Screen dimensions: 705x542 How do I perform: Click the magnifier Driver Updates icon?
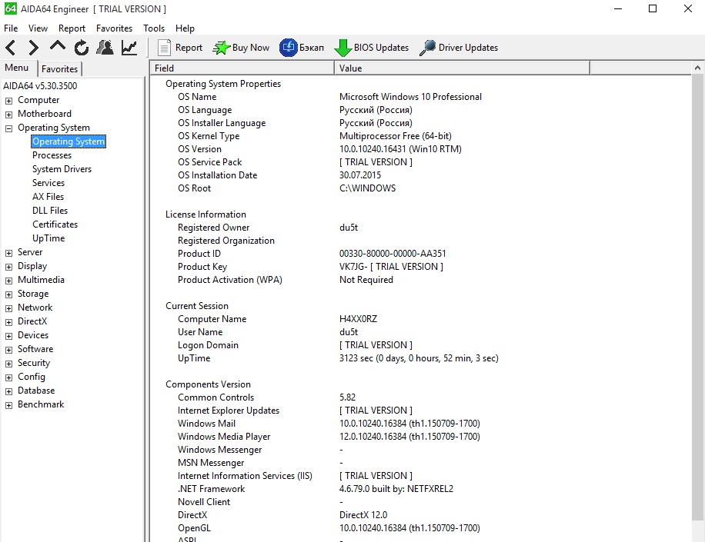[x=427, y=47]
